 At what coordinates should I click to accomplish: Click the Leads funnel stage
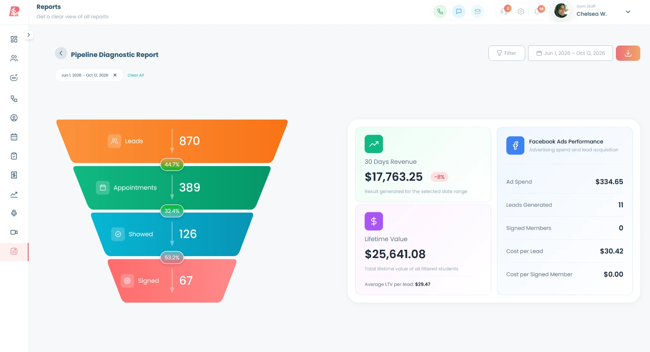point(172,141)
